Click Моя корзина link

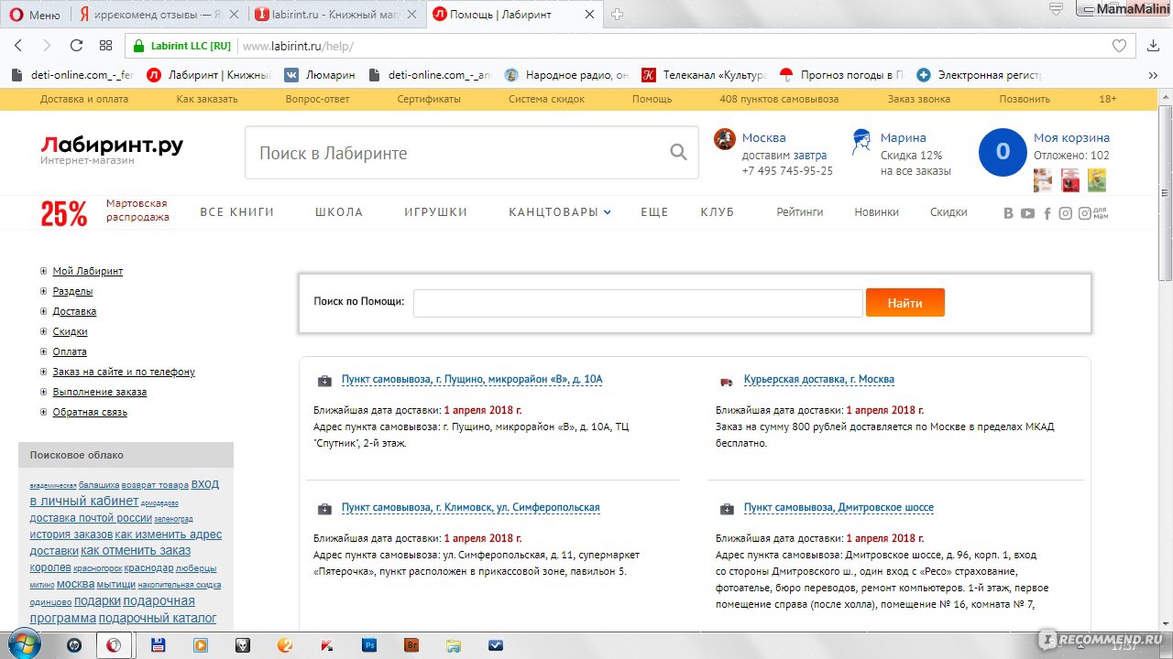pyautogui.click(x=1071, y=137)
